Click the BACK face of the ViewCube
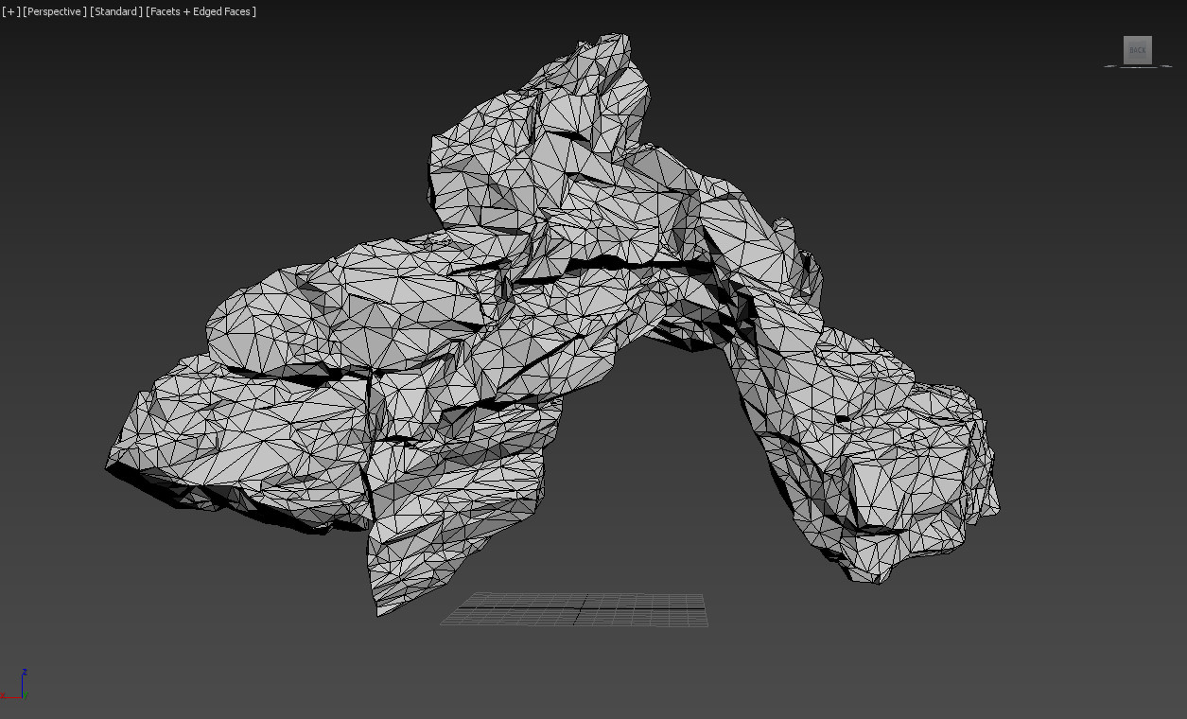 pos(1138,50)
